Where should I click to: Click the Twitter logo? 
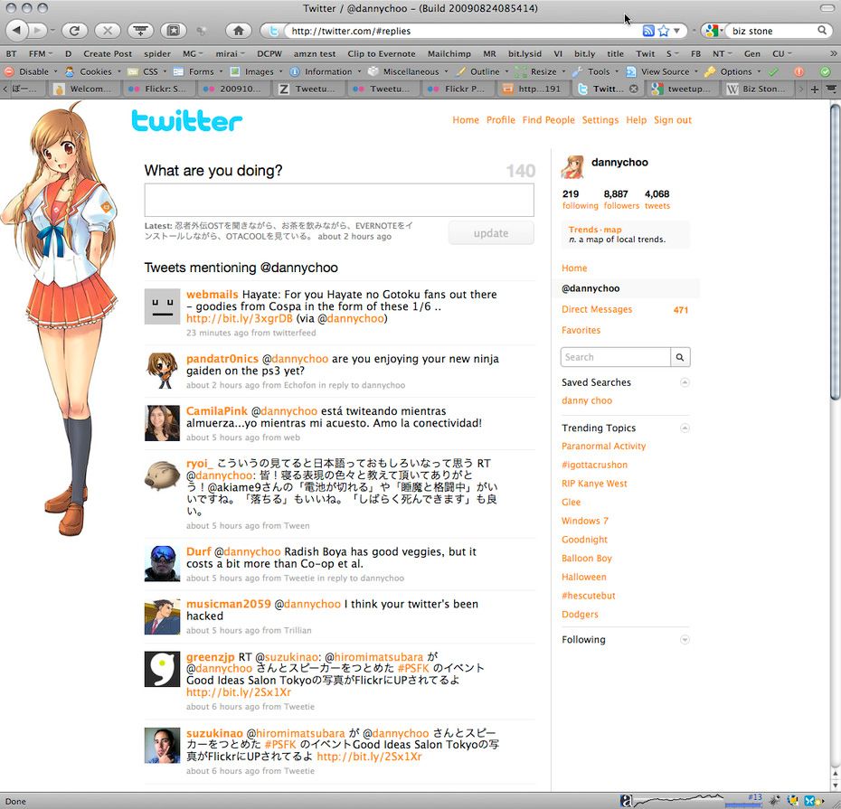pyautogui.click(x=186, y=121)
